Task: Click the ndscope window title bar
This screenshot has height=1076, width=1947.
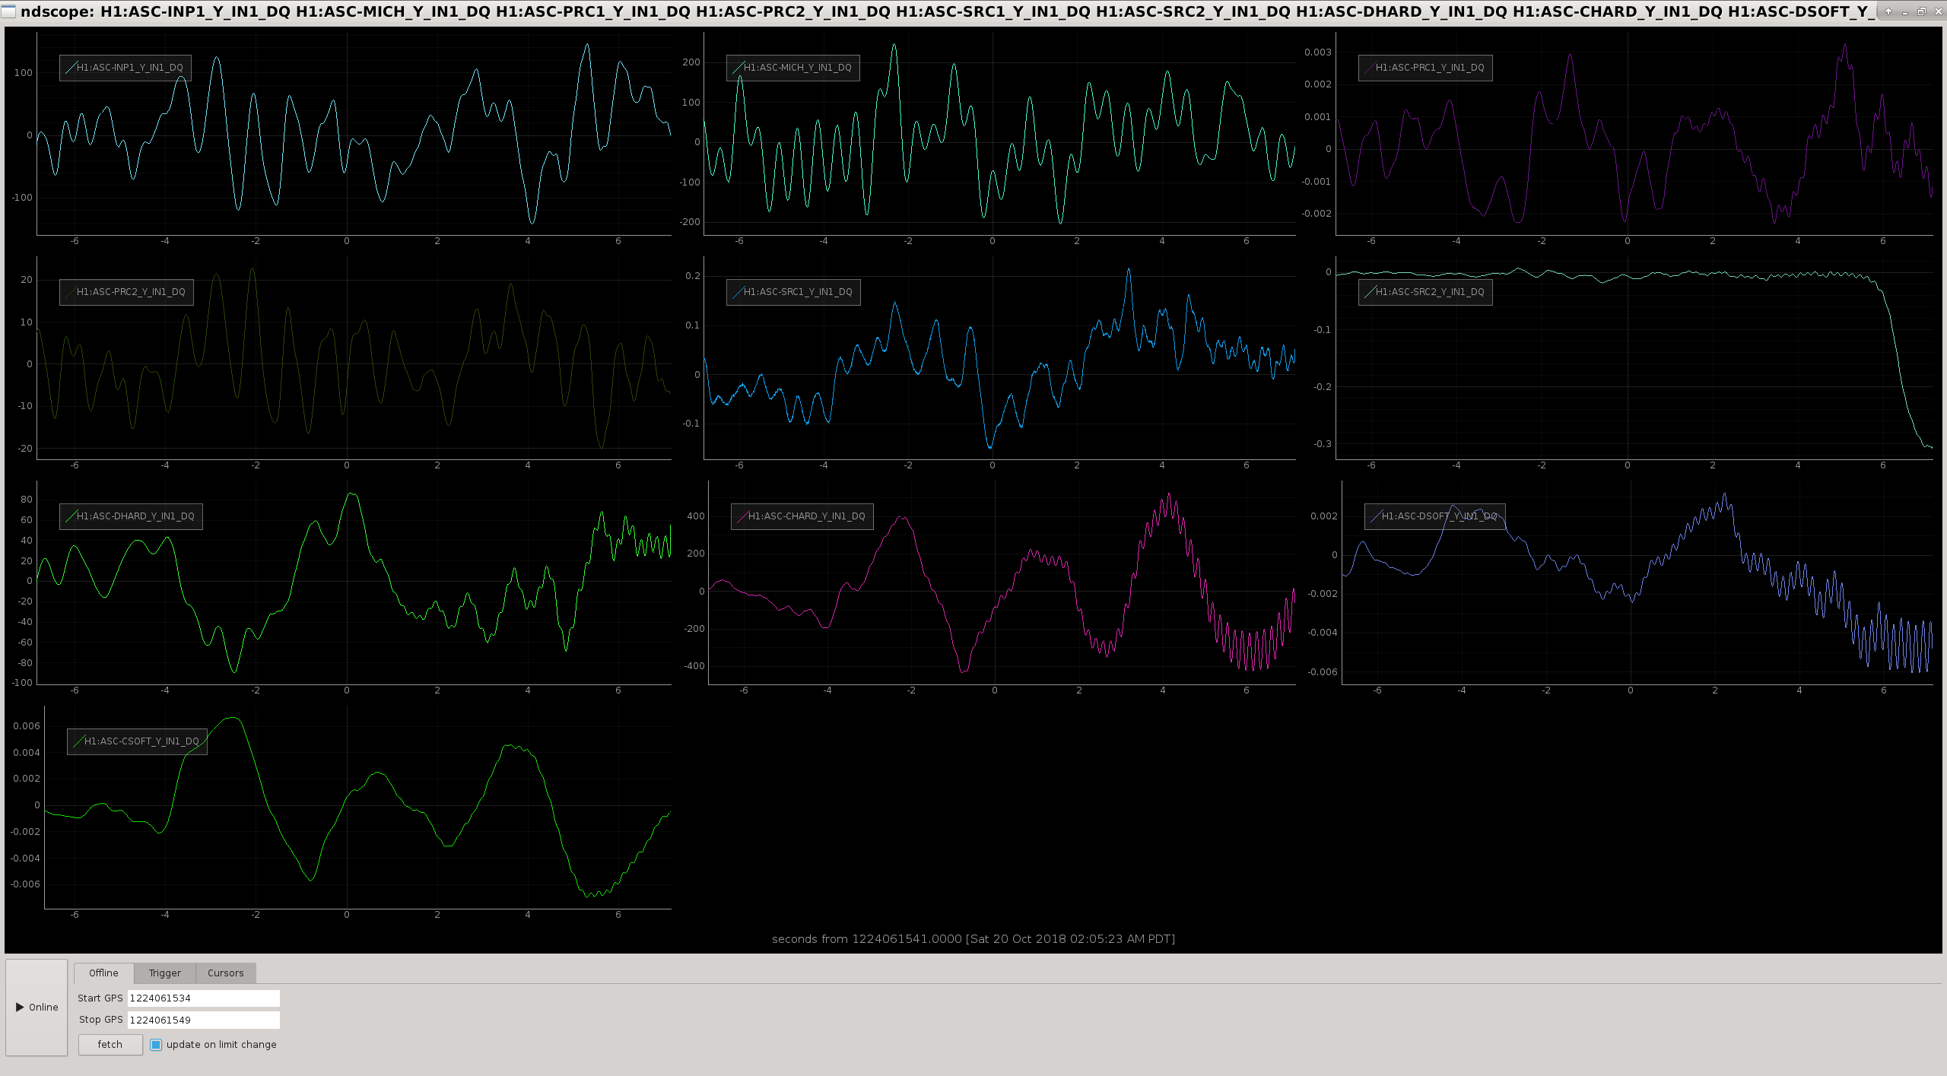Action: [947, 12]
